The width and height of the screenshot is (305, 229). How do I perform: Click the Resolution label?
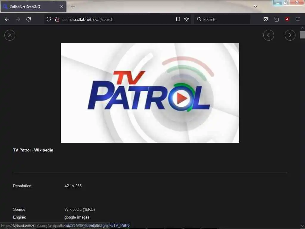pyautogui.click(x=23, y=186)
